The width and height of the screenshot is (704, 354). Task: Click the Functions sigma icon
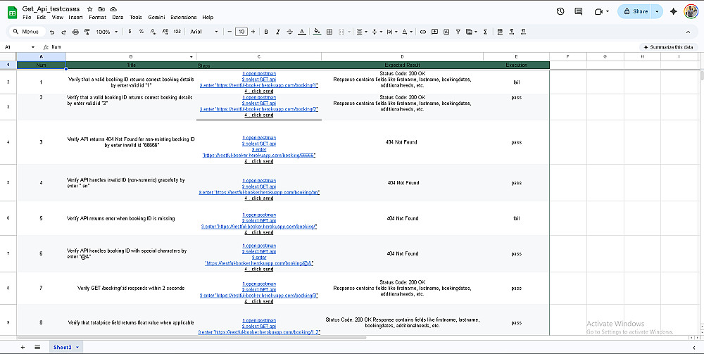[x=486, y=32]
